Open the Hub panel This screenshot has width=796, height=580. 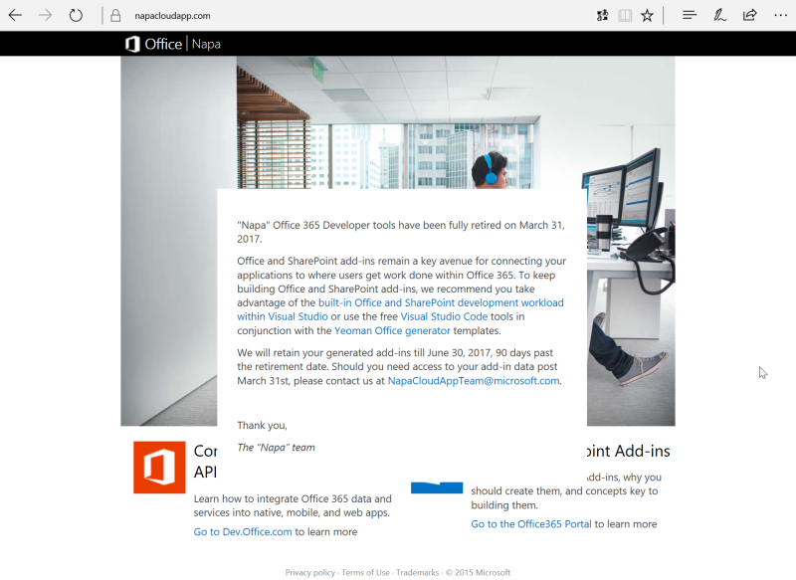690,15
